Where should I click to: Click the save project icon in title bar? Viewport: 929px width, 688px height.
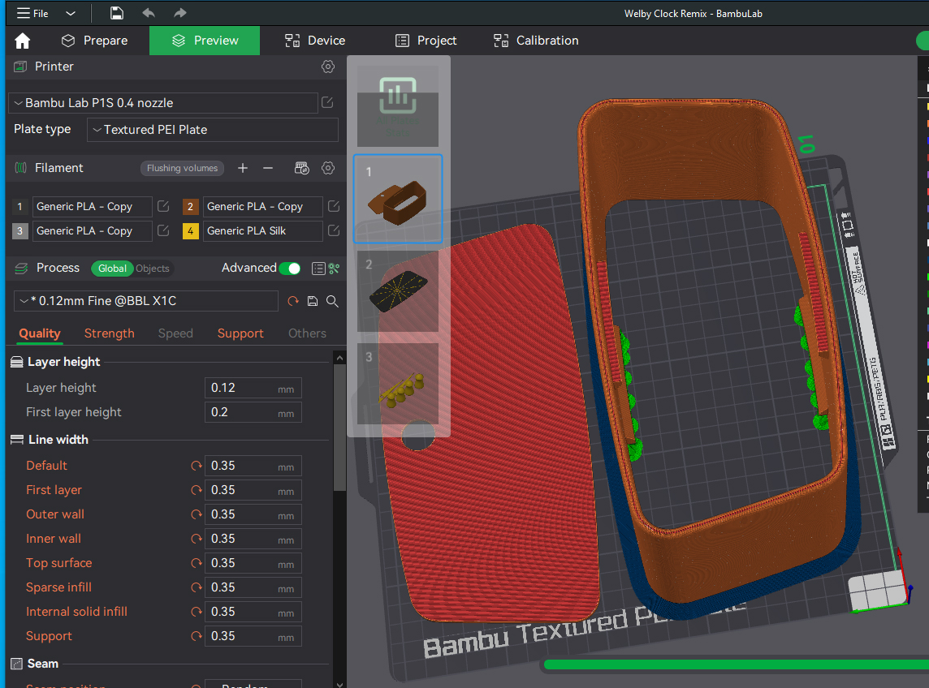[116, 14]
